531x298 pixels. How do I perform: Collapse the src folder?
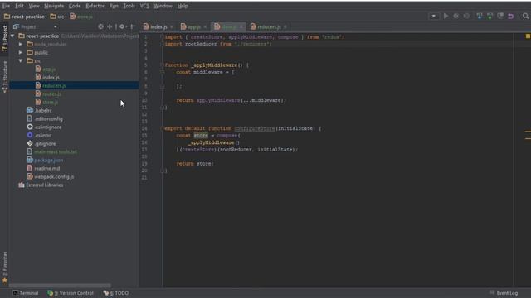[x=21, y=60]
